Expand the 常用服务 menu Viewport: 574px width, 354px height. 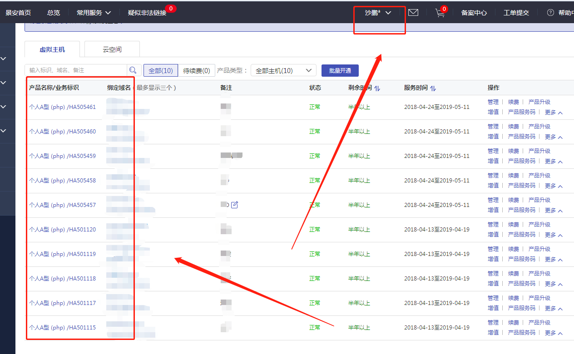click(94, 13)
